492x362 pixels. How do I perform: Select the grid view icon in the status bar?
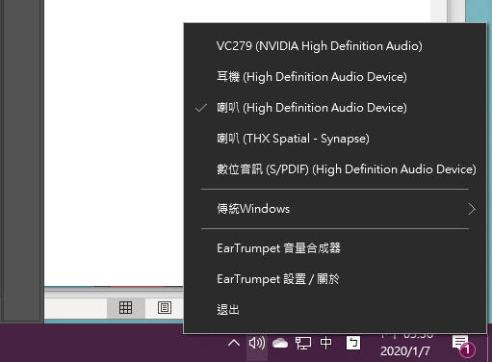coord(125,307)
